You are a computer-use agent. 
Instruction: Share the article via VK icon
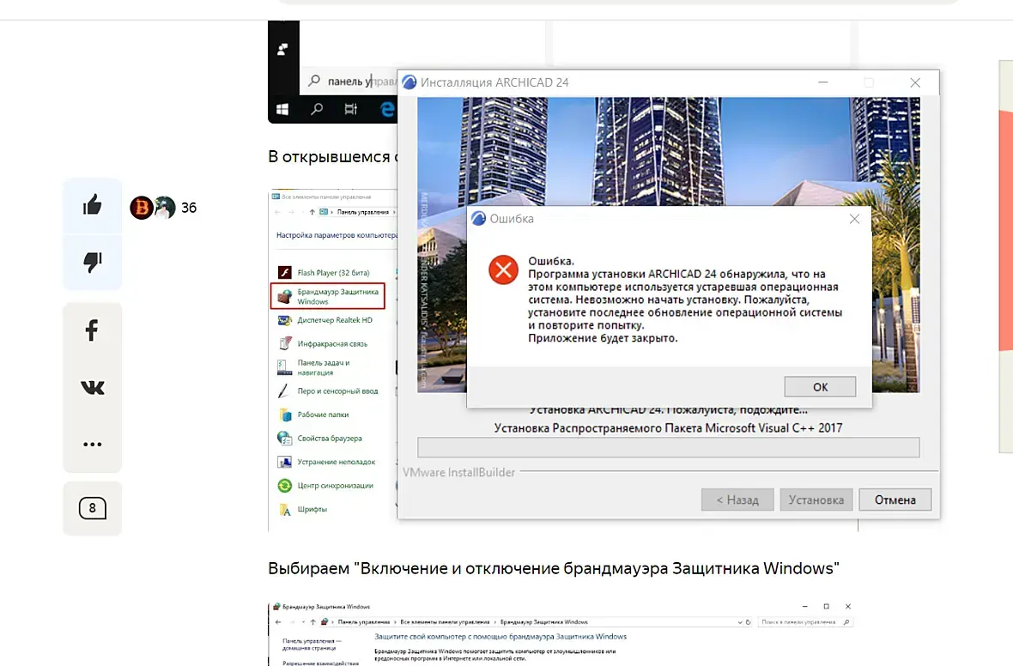[93, 387]
